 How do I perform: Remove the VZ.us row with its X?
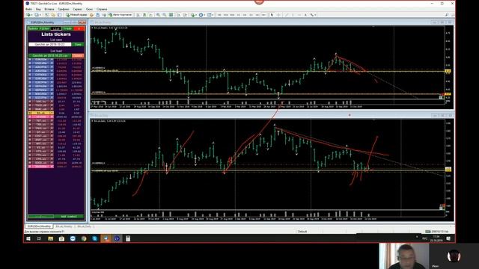pos(52,147)
